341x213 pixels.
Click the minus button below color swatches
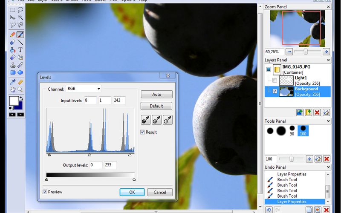(x=20, y=115)
